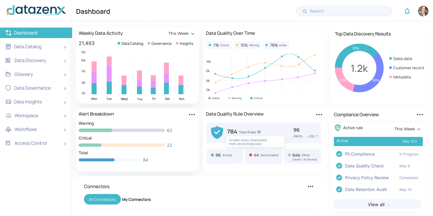
Task: Click the Total Rules info icon
Action: pos(259,132)
